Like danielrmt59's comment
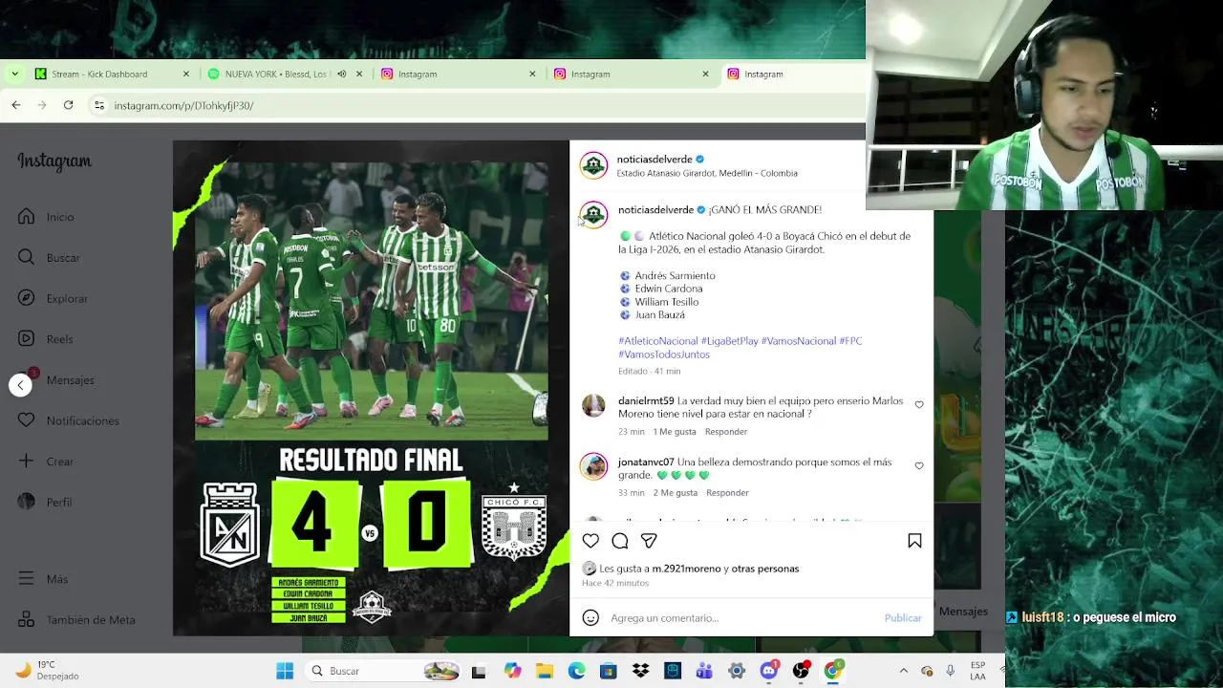This screenshot has height=688, width=1223. 919,405
